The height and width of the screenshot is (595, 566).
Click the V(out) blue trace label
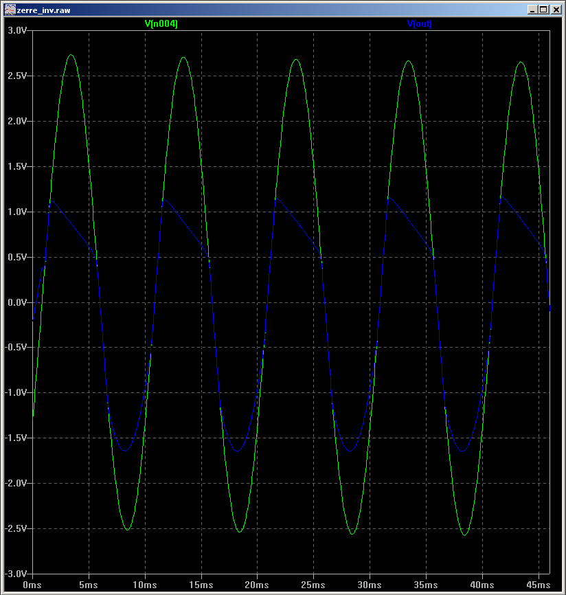tap(420, 24)
